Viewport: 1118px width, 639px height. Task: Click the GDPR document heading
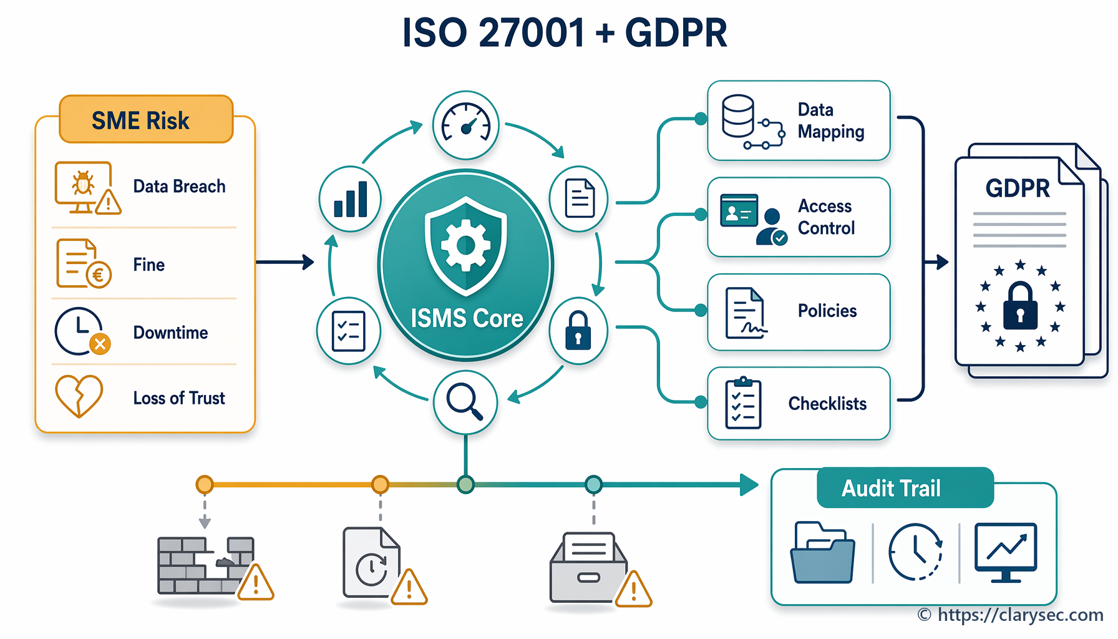pyautogui.click(x=1018, y=188)
